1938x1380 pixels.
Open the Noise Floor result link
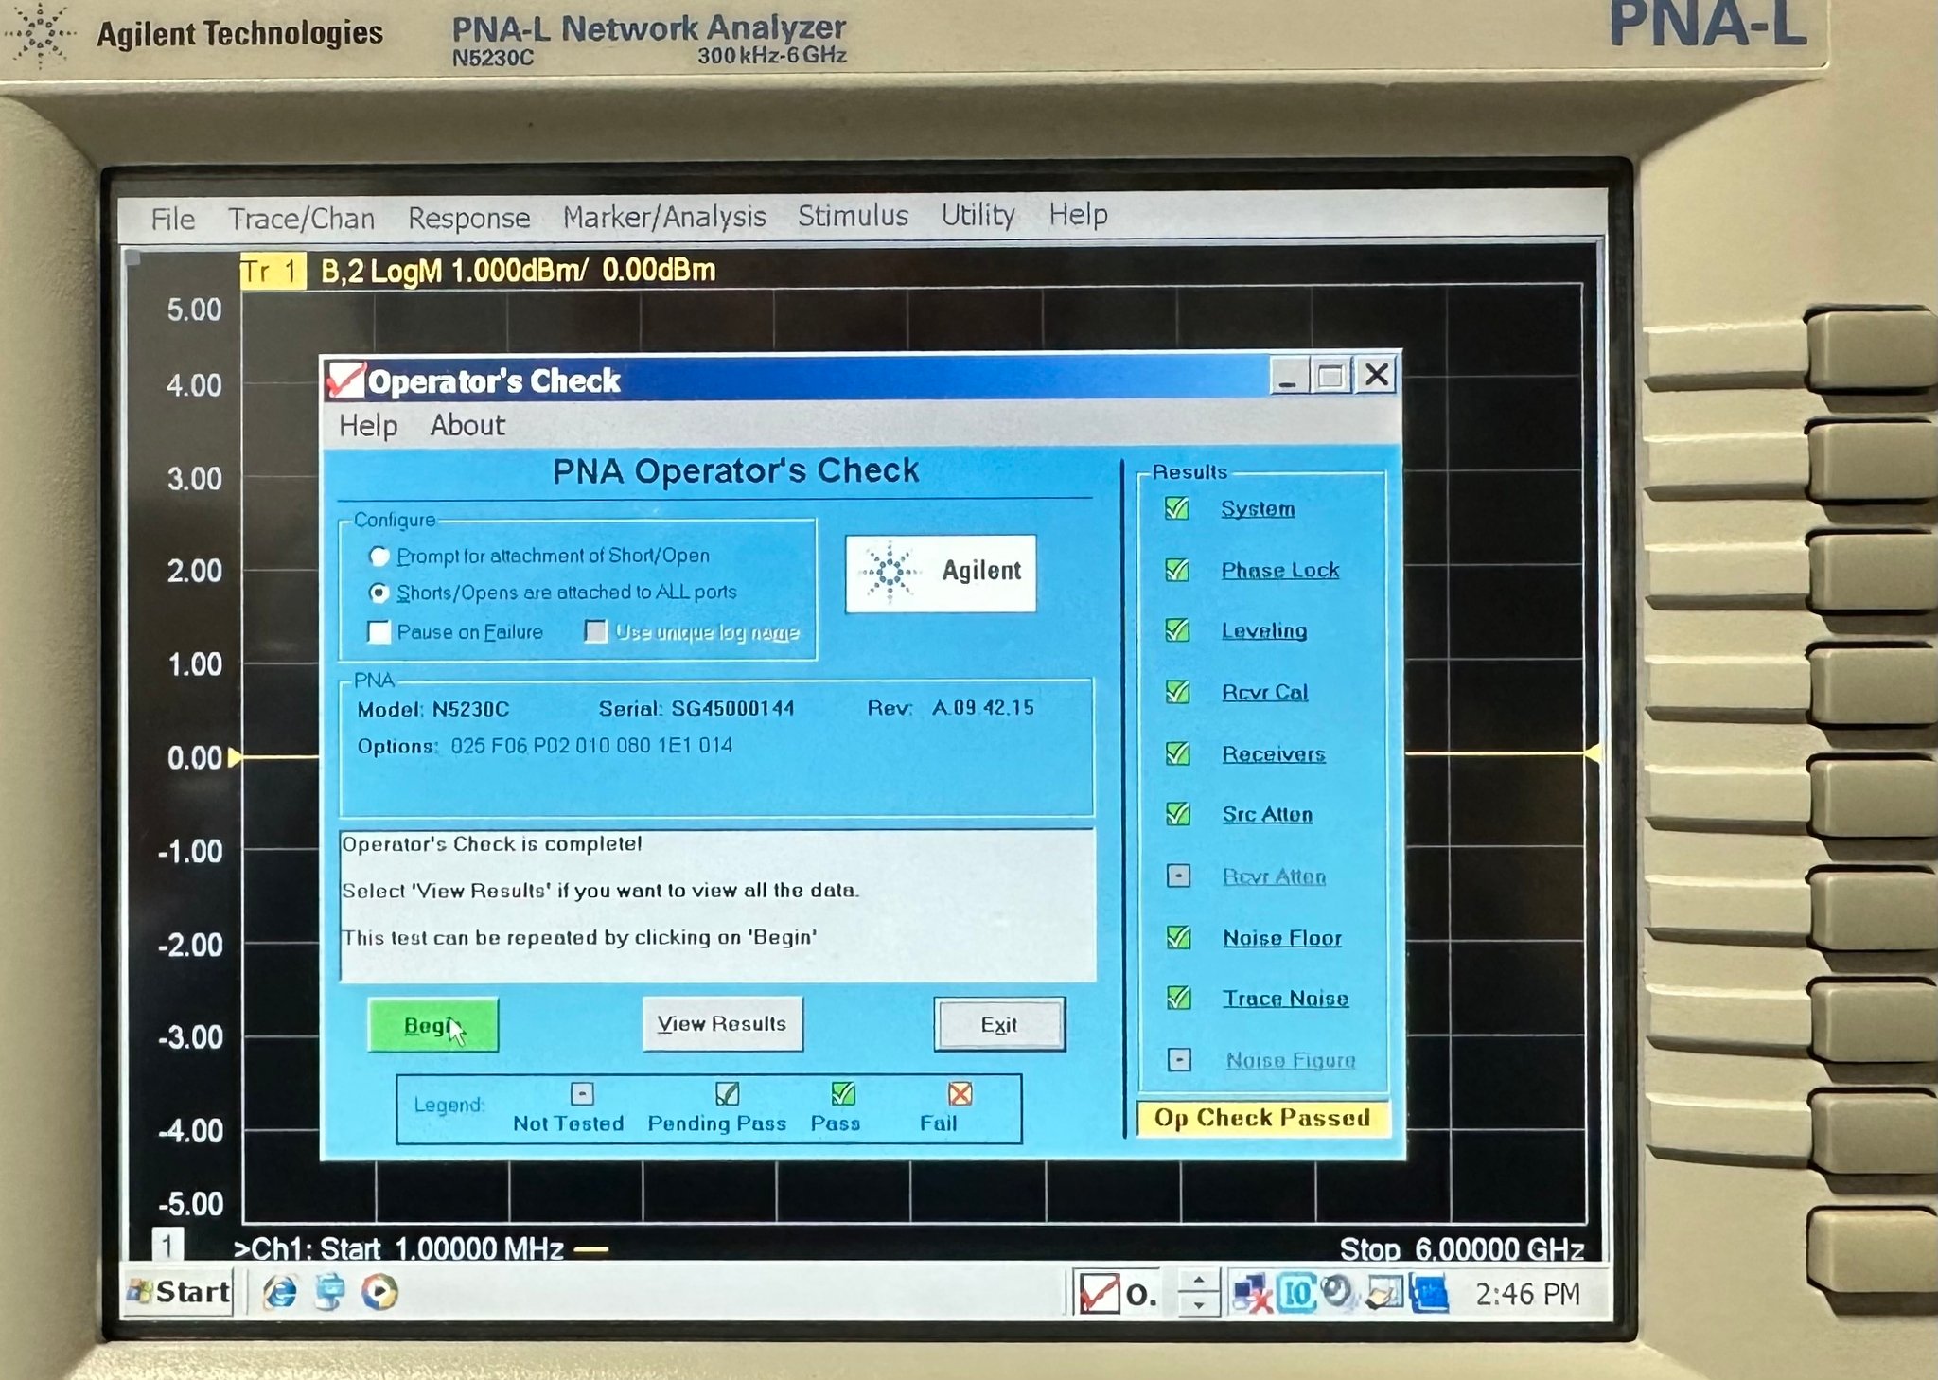[1282, 938]
